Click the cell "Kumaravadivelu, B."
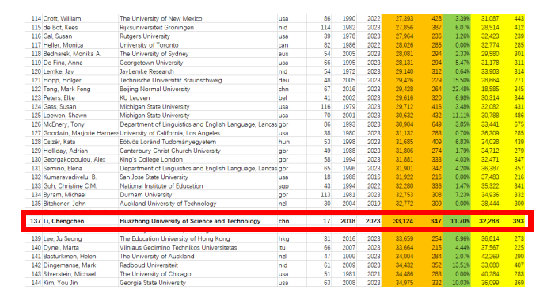The image size is (547, 305). [70, 177]
